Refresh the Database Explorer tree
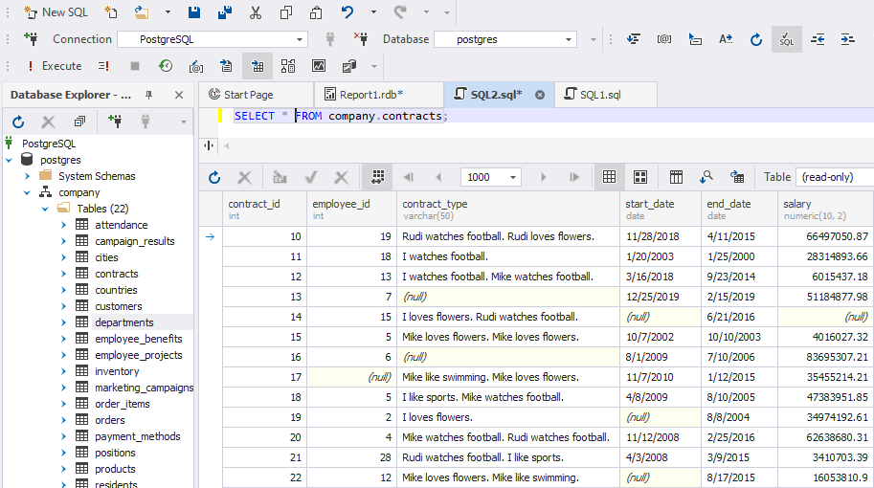This screenshot has height=488, width=874. tap(18, 122)
